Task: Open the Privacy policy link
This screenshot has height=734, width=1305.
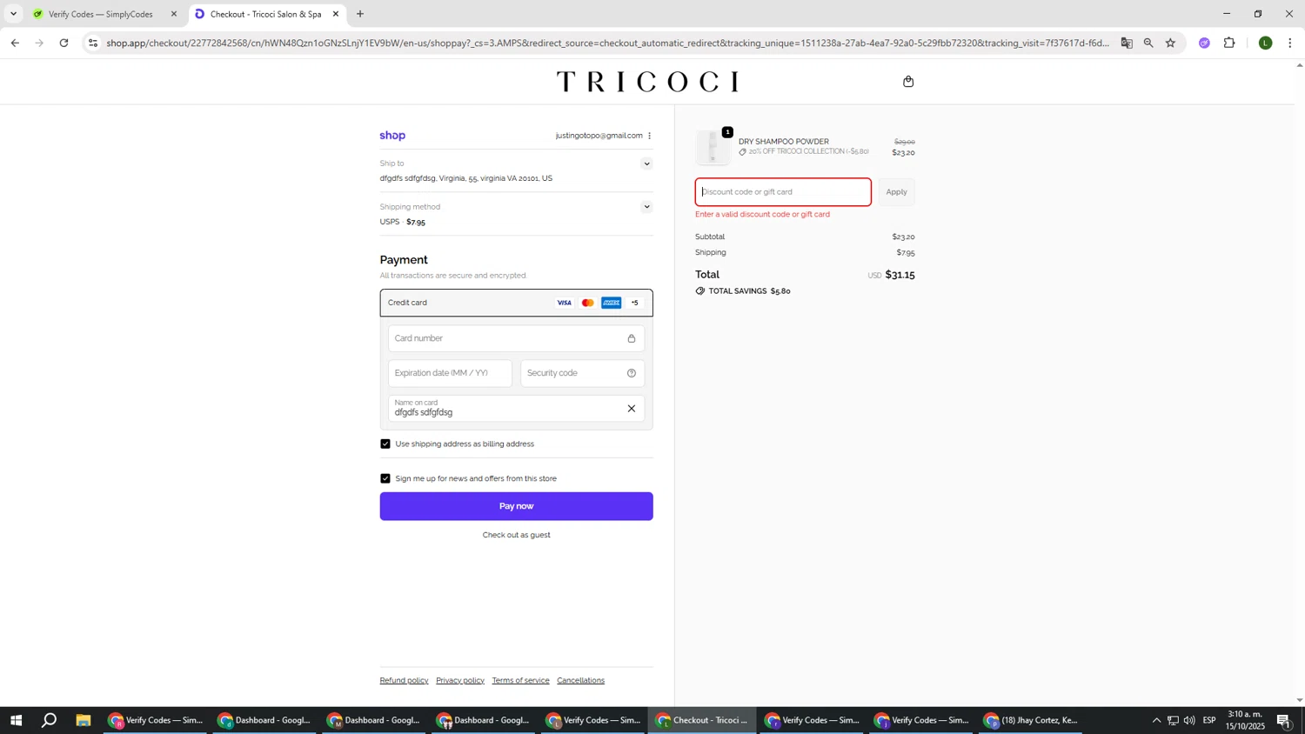Action: 460,680
